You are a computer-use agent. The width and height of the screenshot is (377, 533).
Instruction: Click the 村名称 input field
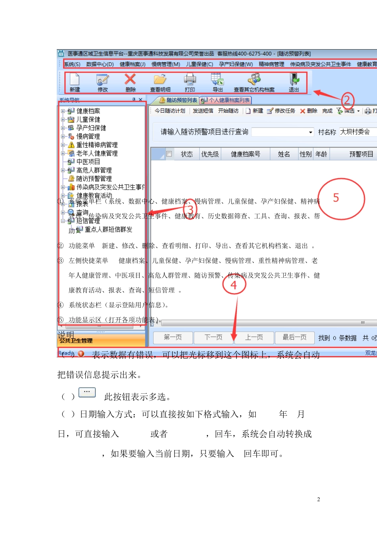358,132
